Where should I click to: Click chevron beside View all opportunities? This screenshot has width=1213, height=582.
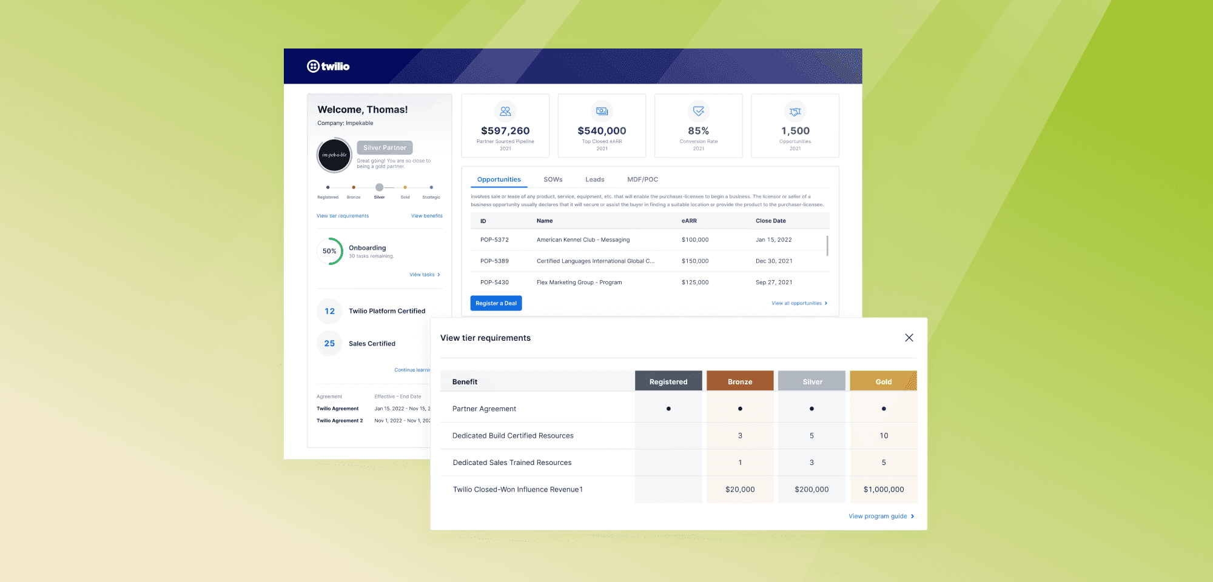coord(826,303)
